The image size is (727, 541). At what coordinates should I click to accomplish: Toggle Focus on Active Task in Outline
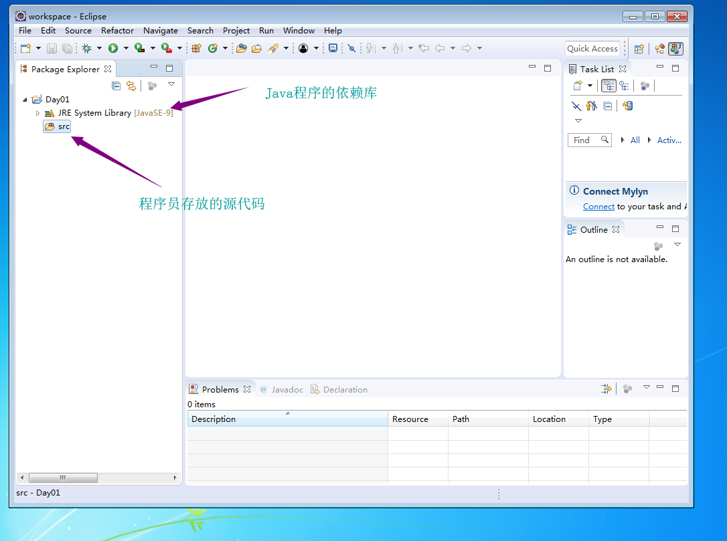click(x=658, y=246)
